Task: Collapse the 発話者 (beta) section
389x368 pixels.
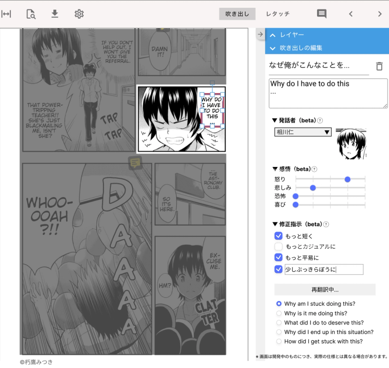Action: click(275, 120)
